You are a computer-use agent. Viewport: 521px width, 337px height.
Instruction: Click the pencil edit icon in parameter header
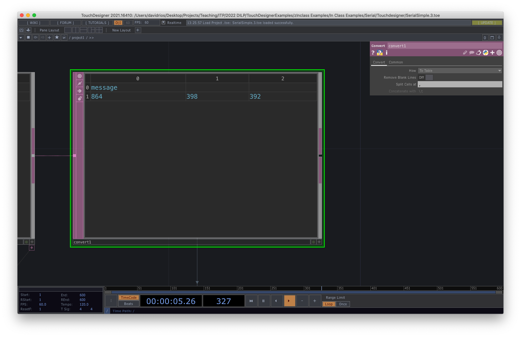pyautogui.click(x=465, y=53)
